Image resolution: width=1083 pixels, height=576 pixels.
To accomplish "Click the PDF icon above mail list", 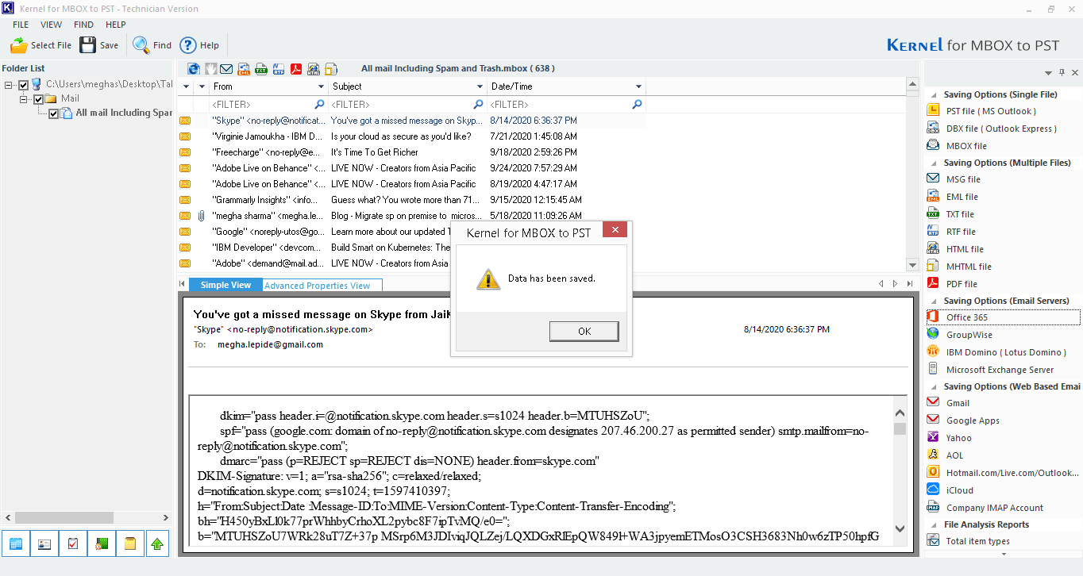I will (x=296, y=69).
